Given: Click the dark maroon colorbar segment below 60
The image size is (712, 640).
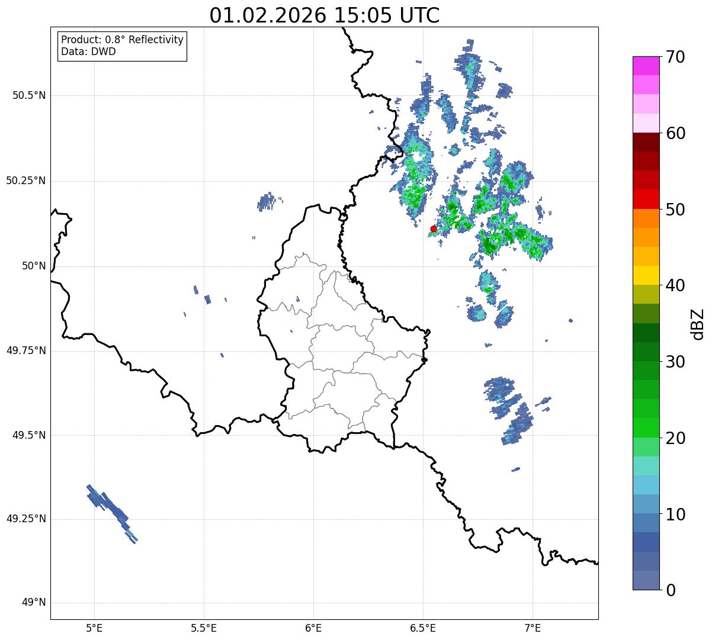Looking at the screenshot, I should pos(646,142).
